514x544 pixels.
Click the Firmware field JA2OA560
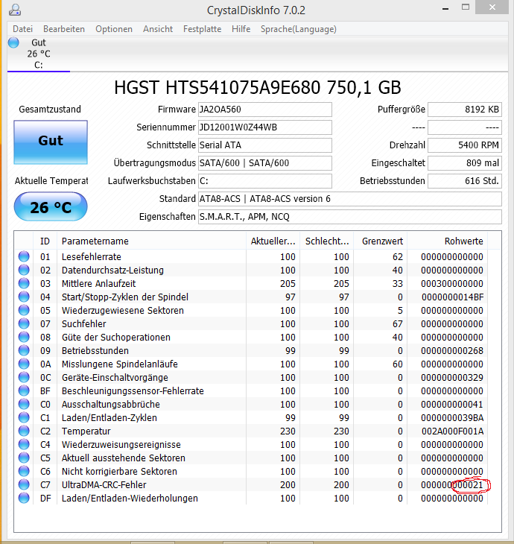coord(265,110)
